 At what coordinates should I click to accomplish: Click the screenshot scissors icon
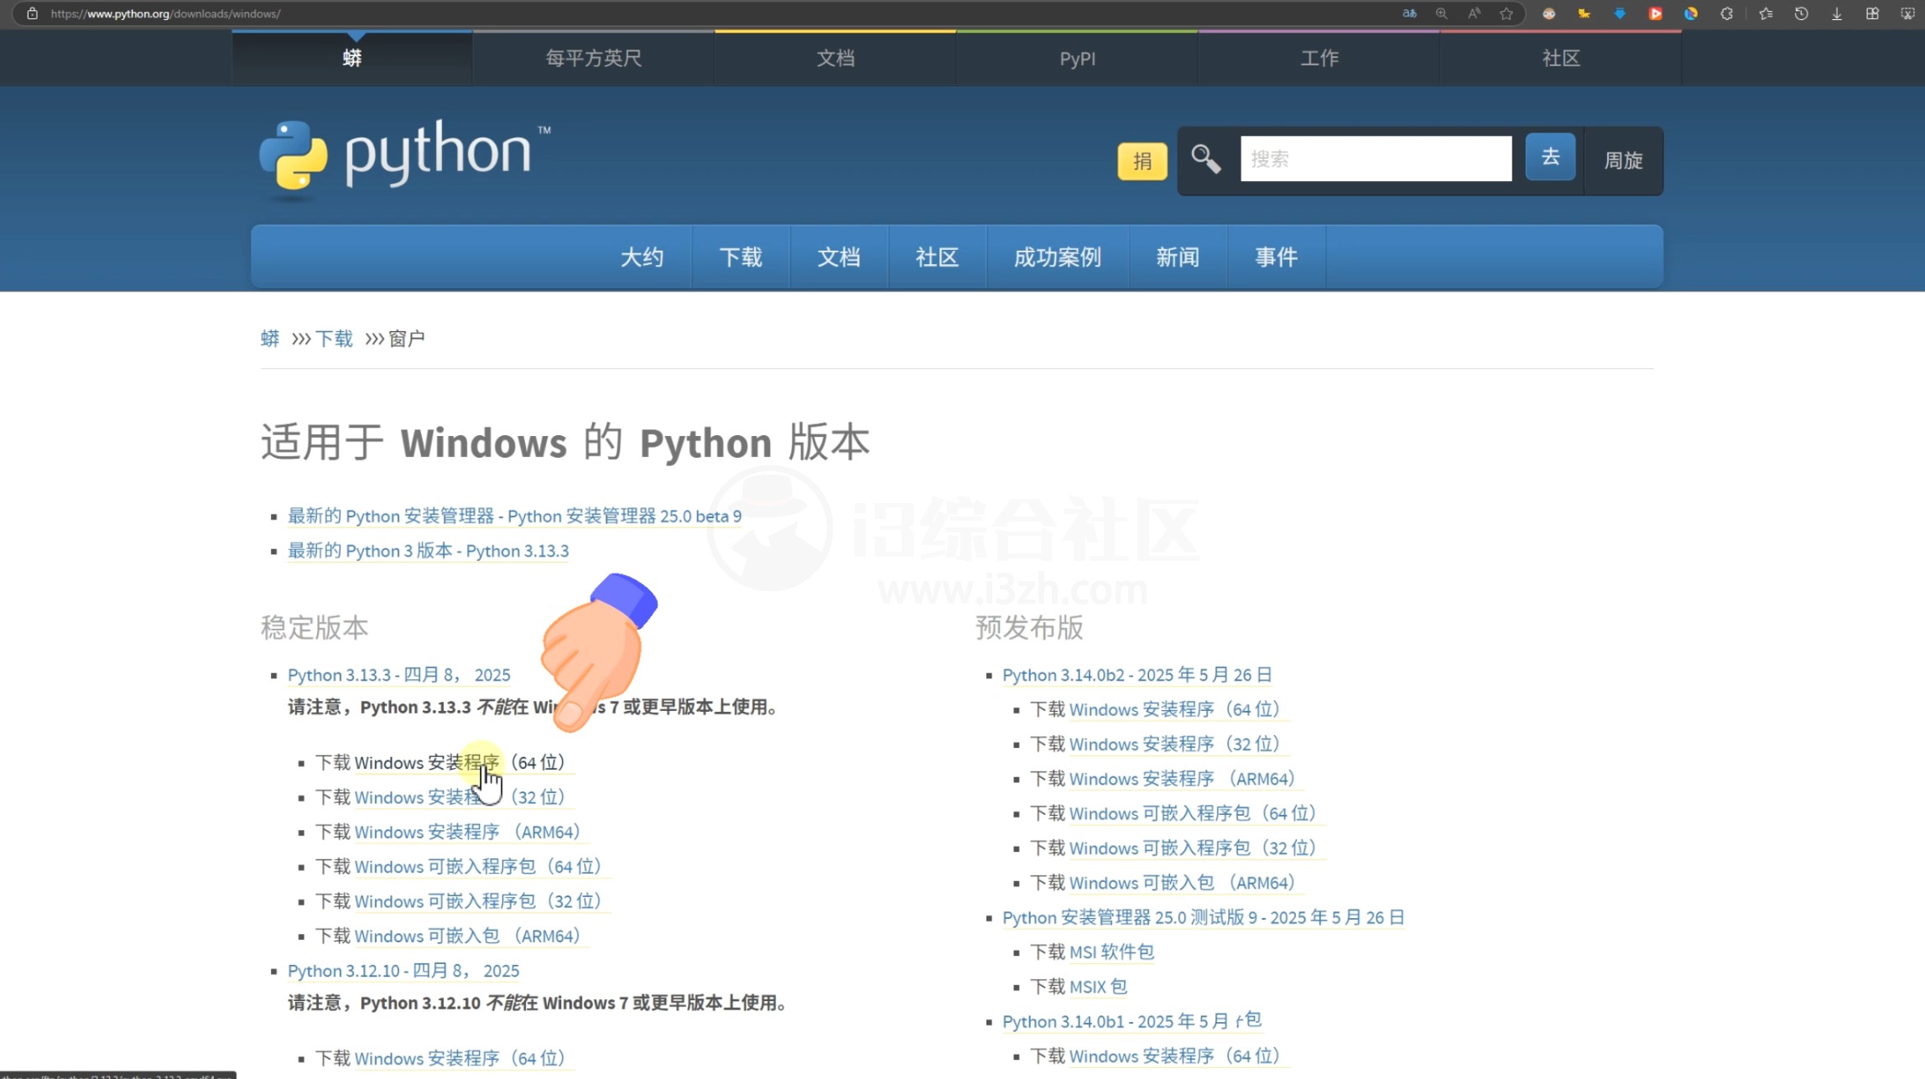point(1907,13)
